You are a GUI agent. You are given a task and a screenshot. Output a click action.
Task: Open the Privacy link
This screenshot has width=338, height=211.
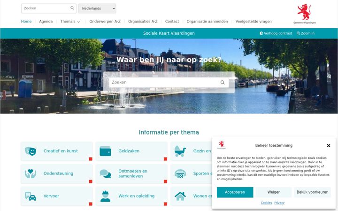(279, 203)
